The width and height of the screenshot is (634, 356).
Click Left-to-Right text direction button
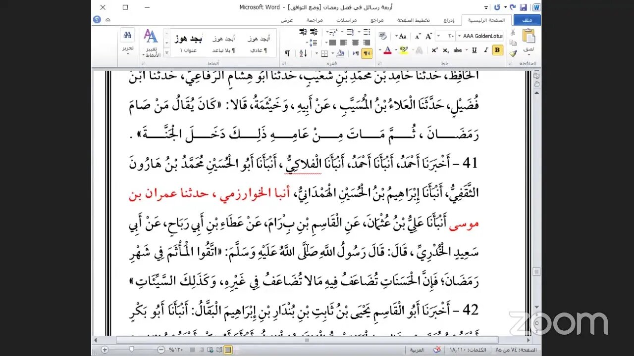[x=356, y=53]
